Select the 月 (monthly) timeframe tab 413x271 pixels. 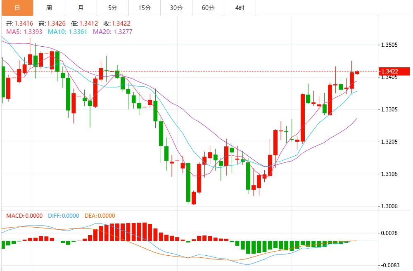coord(81,8)
